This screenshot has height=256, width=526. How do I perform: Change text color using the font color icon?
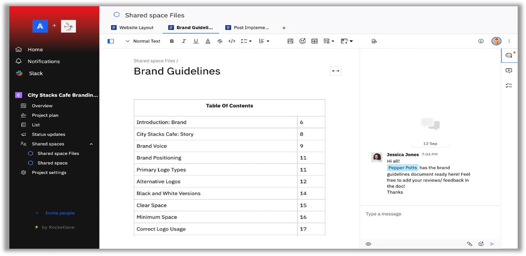coord(207,41)
